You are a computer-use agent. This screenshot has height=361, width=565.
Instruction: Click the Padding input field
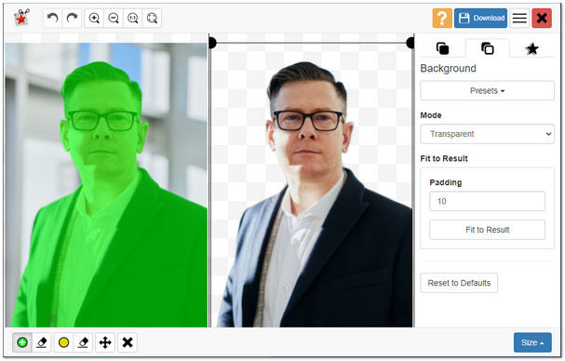(x=487, y=201)
